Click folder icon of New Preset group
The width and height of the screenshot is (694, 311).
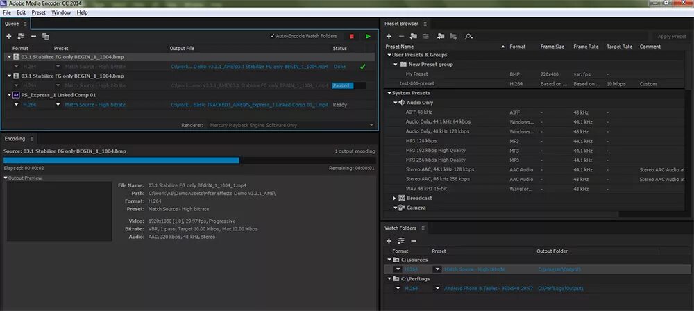click(403, 65)
